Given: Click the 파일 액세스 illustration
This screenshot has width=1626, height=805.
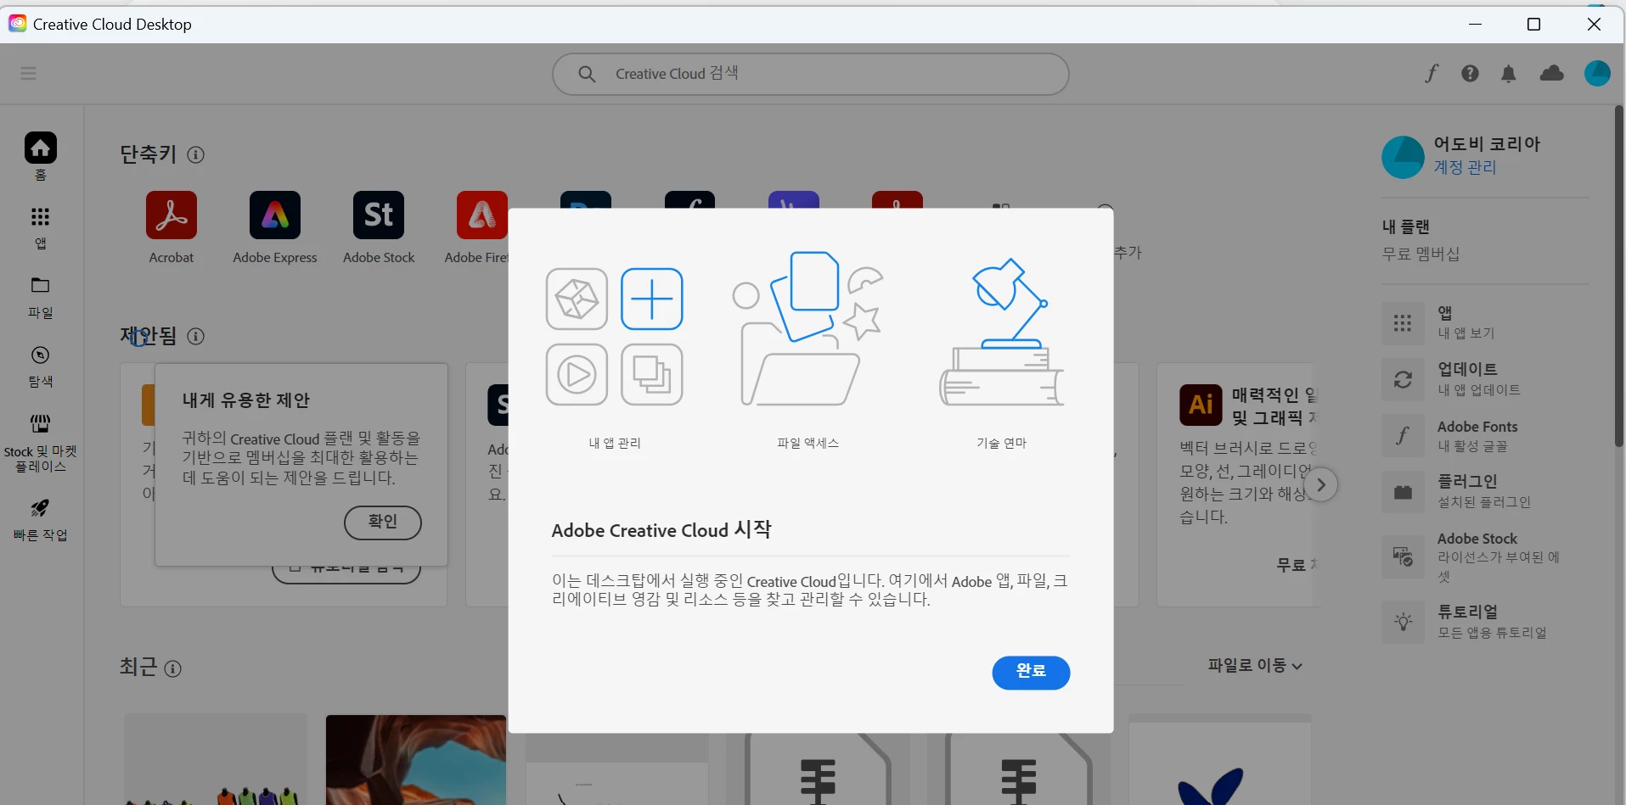Looking at the screenshot, I should click(x=808, y=328).
